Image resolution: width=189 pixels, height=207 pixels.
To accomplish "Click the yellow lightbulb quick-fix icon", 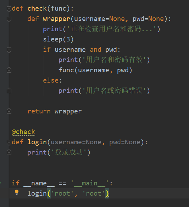I will pos(17,192).
